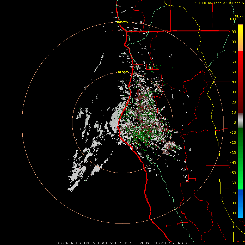Select the -20 value on the velocity scale
245x245 pixels.
coord(233,142)
